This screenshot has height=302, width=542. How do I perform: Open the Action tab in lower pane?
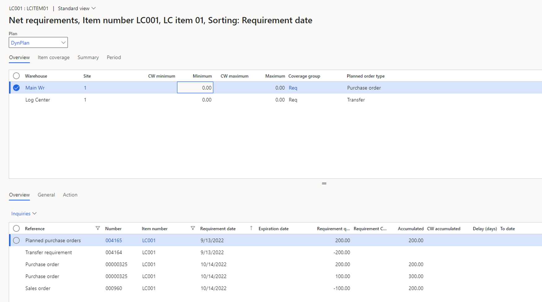point(70,195)
